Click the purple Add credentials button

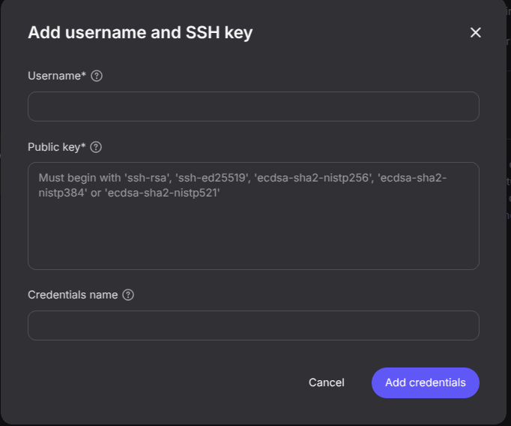[425, 382]
